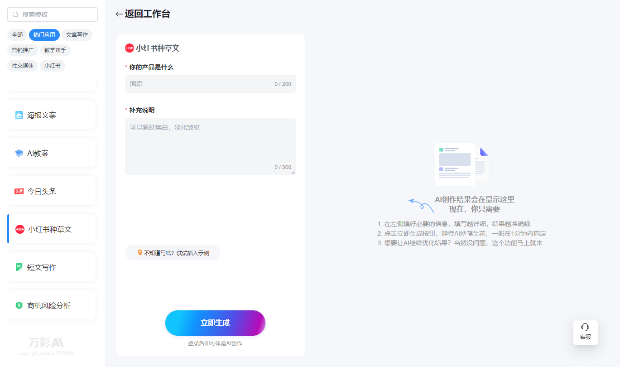Select the 热门应用 category tab
Image resolution: width=620 pixels, height=367 pixels.
coord(44,35)
